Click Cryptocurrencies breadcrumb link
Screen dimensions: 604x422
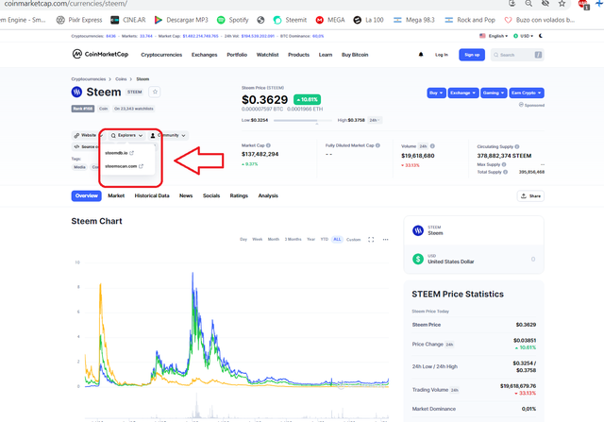tap(88, 79)
